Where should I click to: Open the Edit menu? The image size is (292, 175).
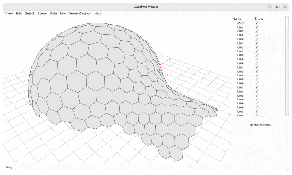coord(19,13)
